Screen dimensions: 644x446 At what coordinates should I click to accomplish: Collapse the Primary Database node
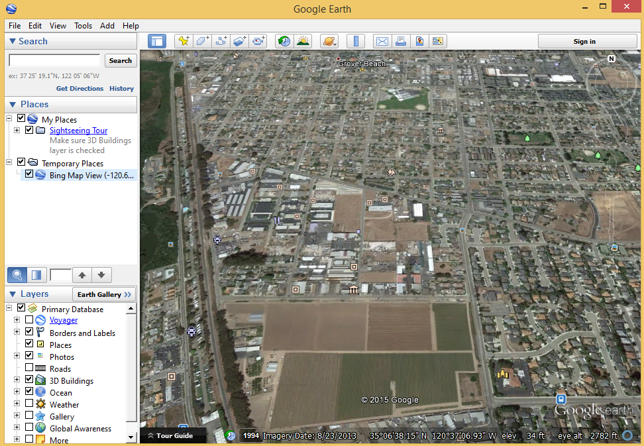9,307
